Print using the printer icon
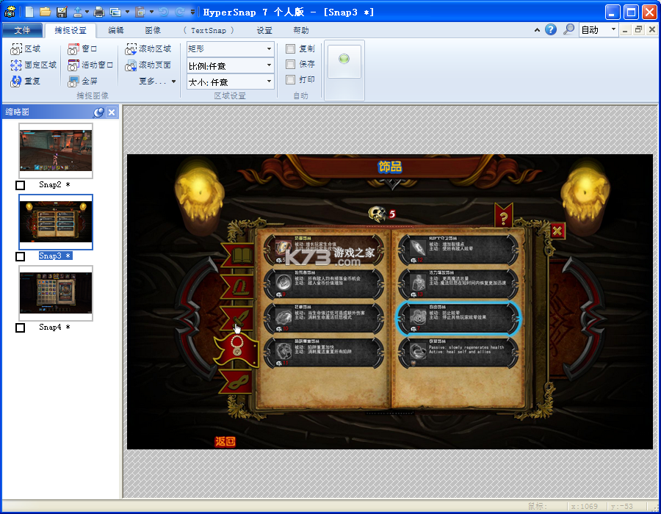Image resolution: width=661 pixels, height=514 pixels. [x=99, y=12]
